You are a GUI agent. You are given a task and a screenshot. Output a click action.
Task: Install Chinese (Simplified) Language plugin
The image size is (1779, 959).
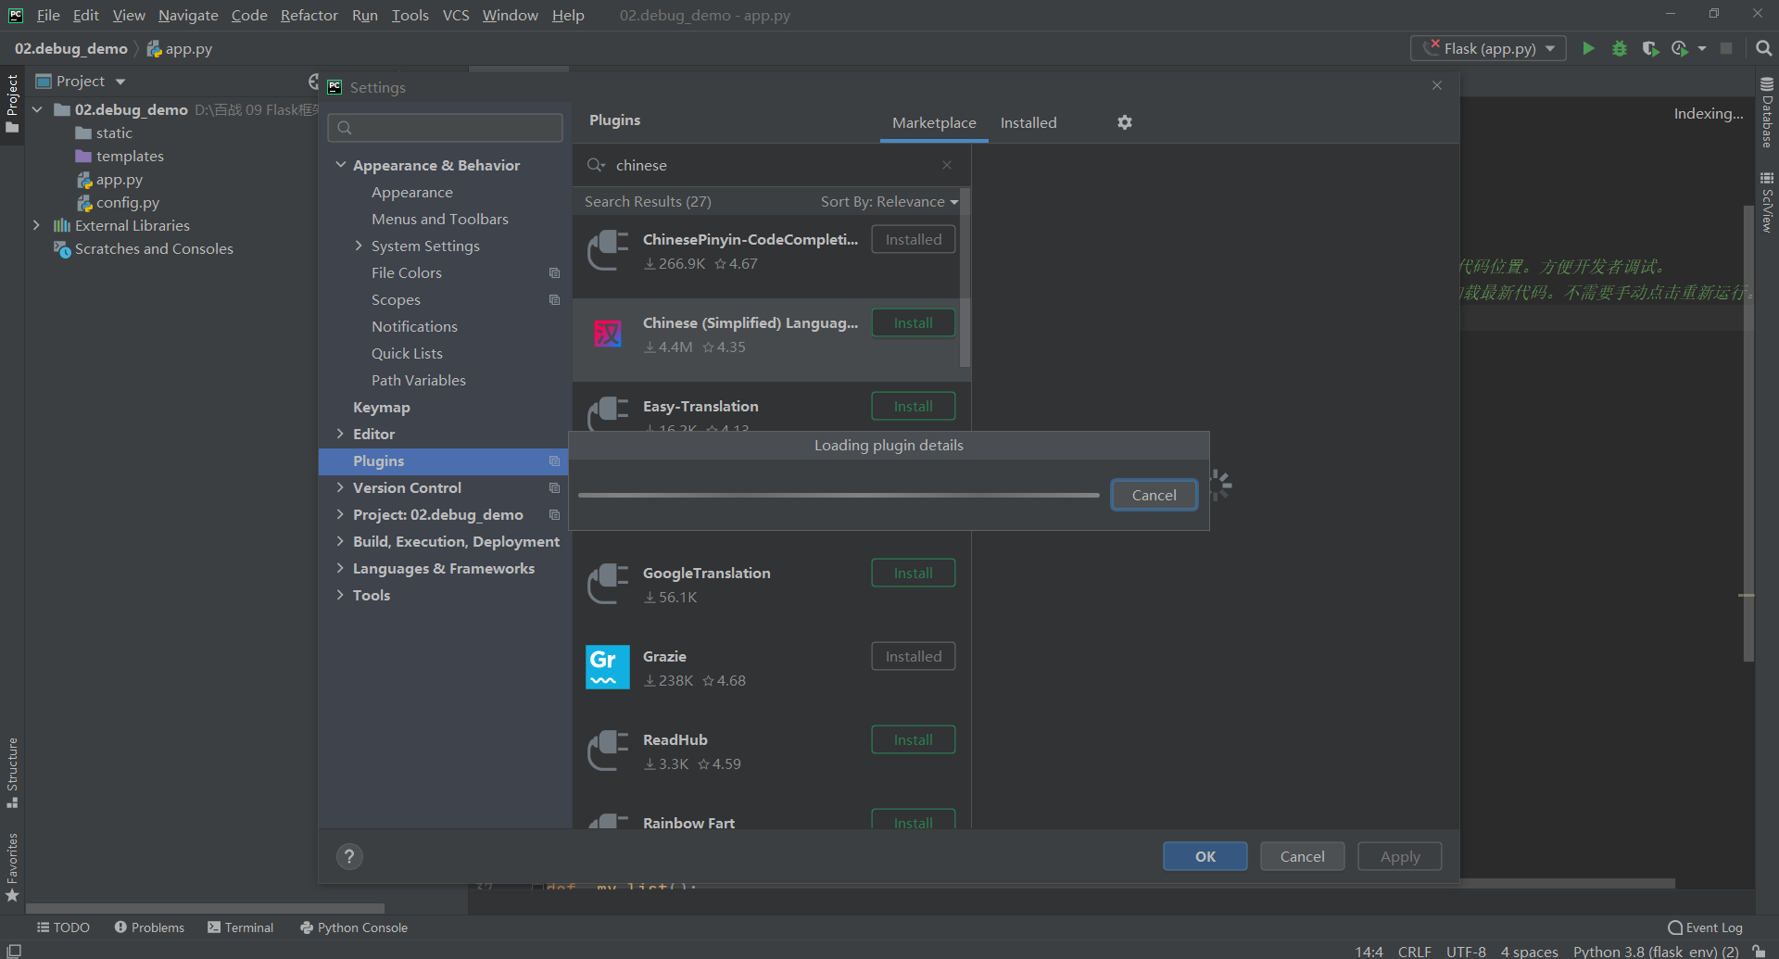coord(913,322)
